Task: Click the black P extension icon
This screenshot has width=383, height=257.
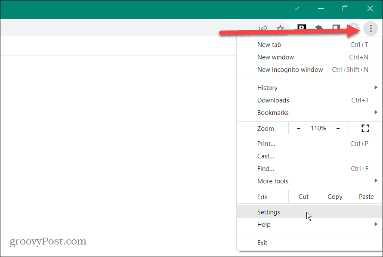Action: (302, 28)
